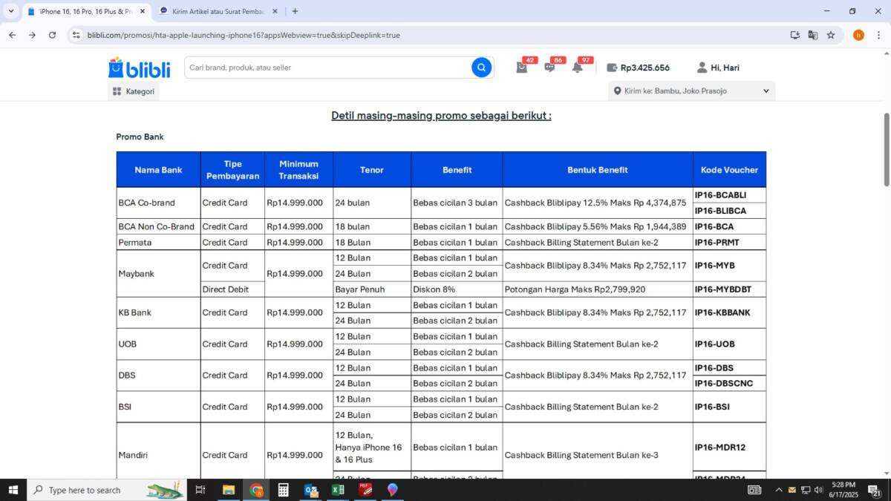891x501 pixels.
Task: Open the shopping bag with 42 badge
Action: [522, 68]
